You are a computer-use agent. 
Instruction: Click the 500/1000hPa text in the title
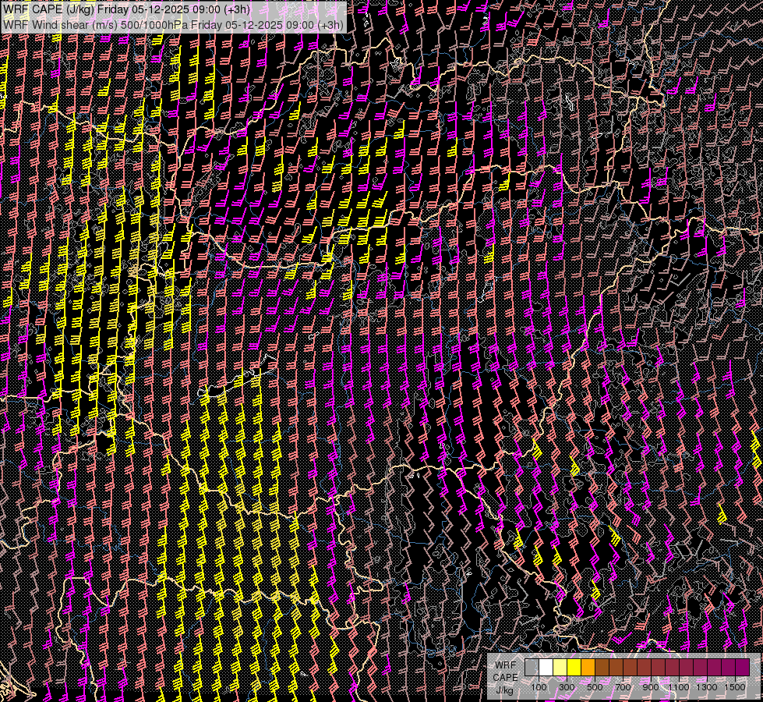click(153, 24)
